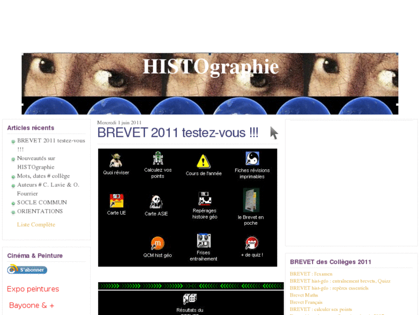The width and height of the screenshot is (420, 315).
Task: Open 'SOCLE COMMUN' article link
Action: click(42, 202)
